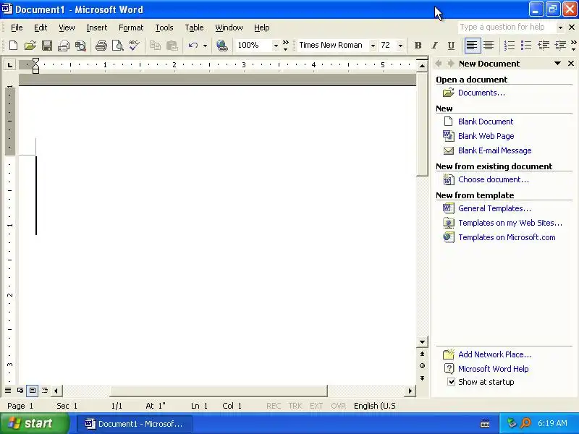
Task: Decrease the paragraph indent
Action: click(544, 46)
